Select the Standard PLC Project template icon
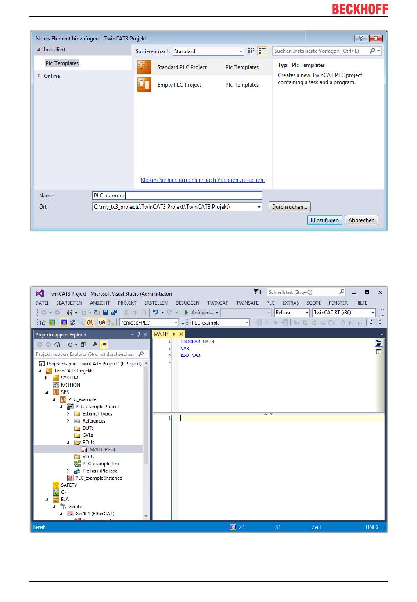This screenshot has width=417, height=602. click(144, 67)
